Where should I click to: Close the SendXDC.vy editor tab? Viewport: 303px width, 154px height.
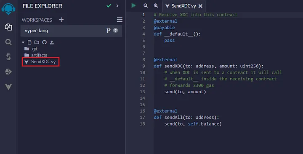pos(200,6)
